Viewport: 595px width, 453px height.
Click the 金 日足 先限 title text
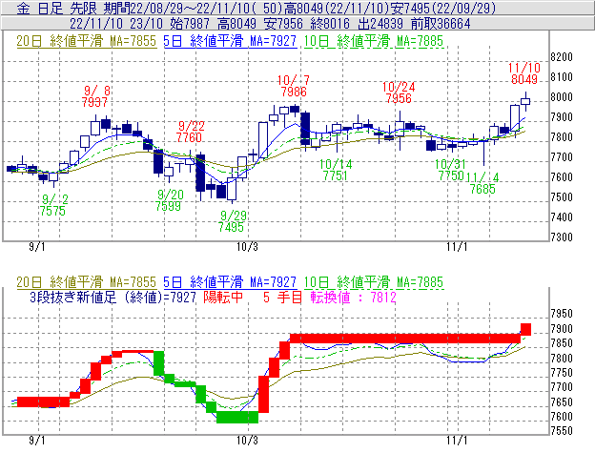(57, 8)
